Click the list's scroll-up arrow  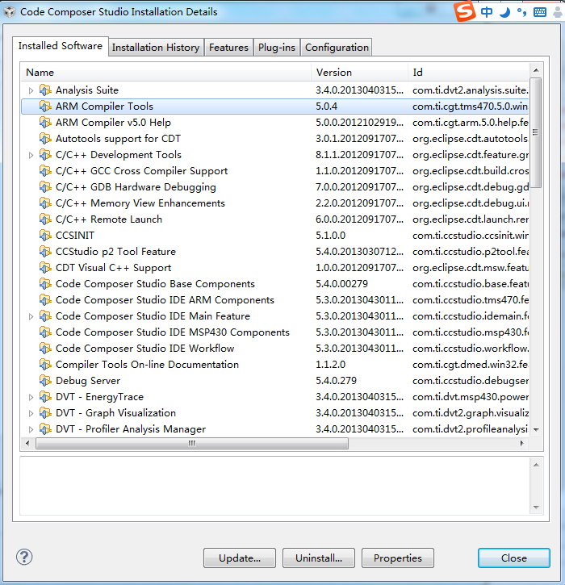coord(536,70)
